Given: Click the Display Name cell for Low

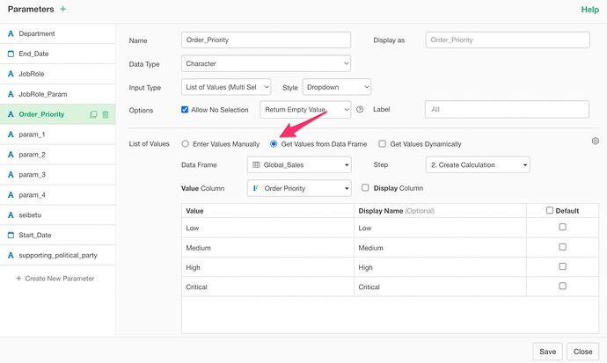Looking at the screenshot, I should (440, 228).
